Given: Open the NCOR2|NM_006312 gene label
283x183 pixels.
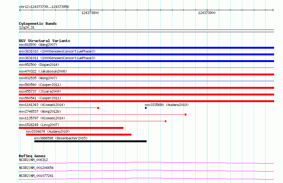Looking at the screenshot, I should pyautogui.click(x=33, y=160).
